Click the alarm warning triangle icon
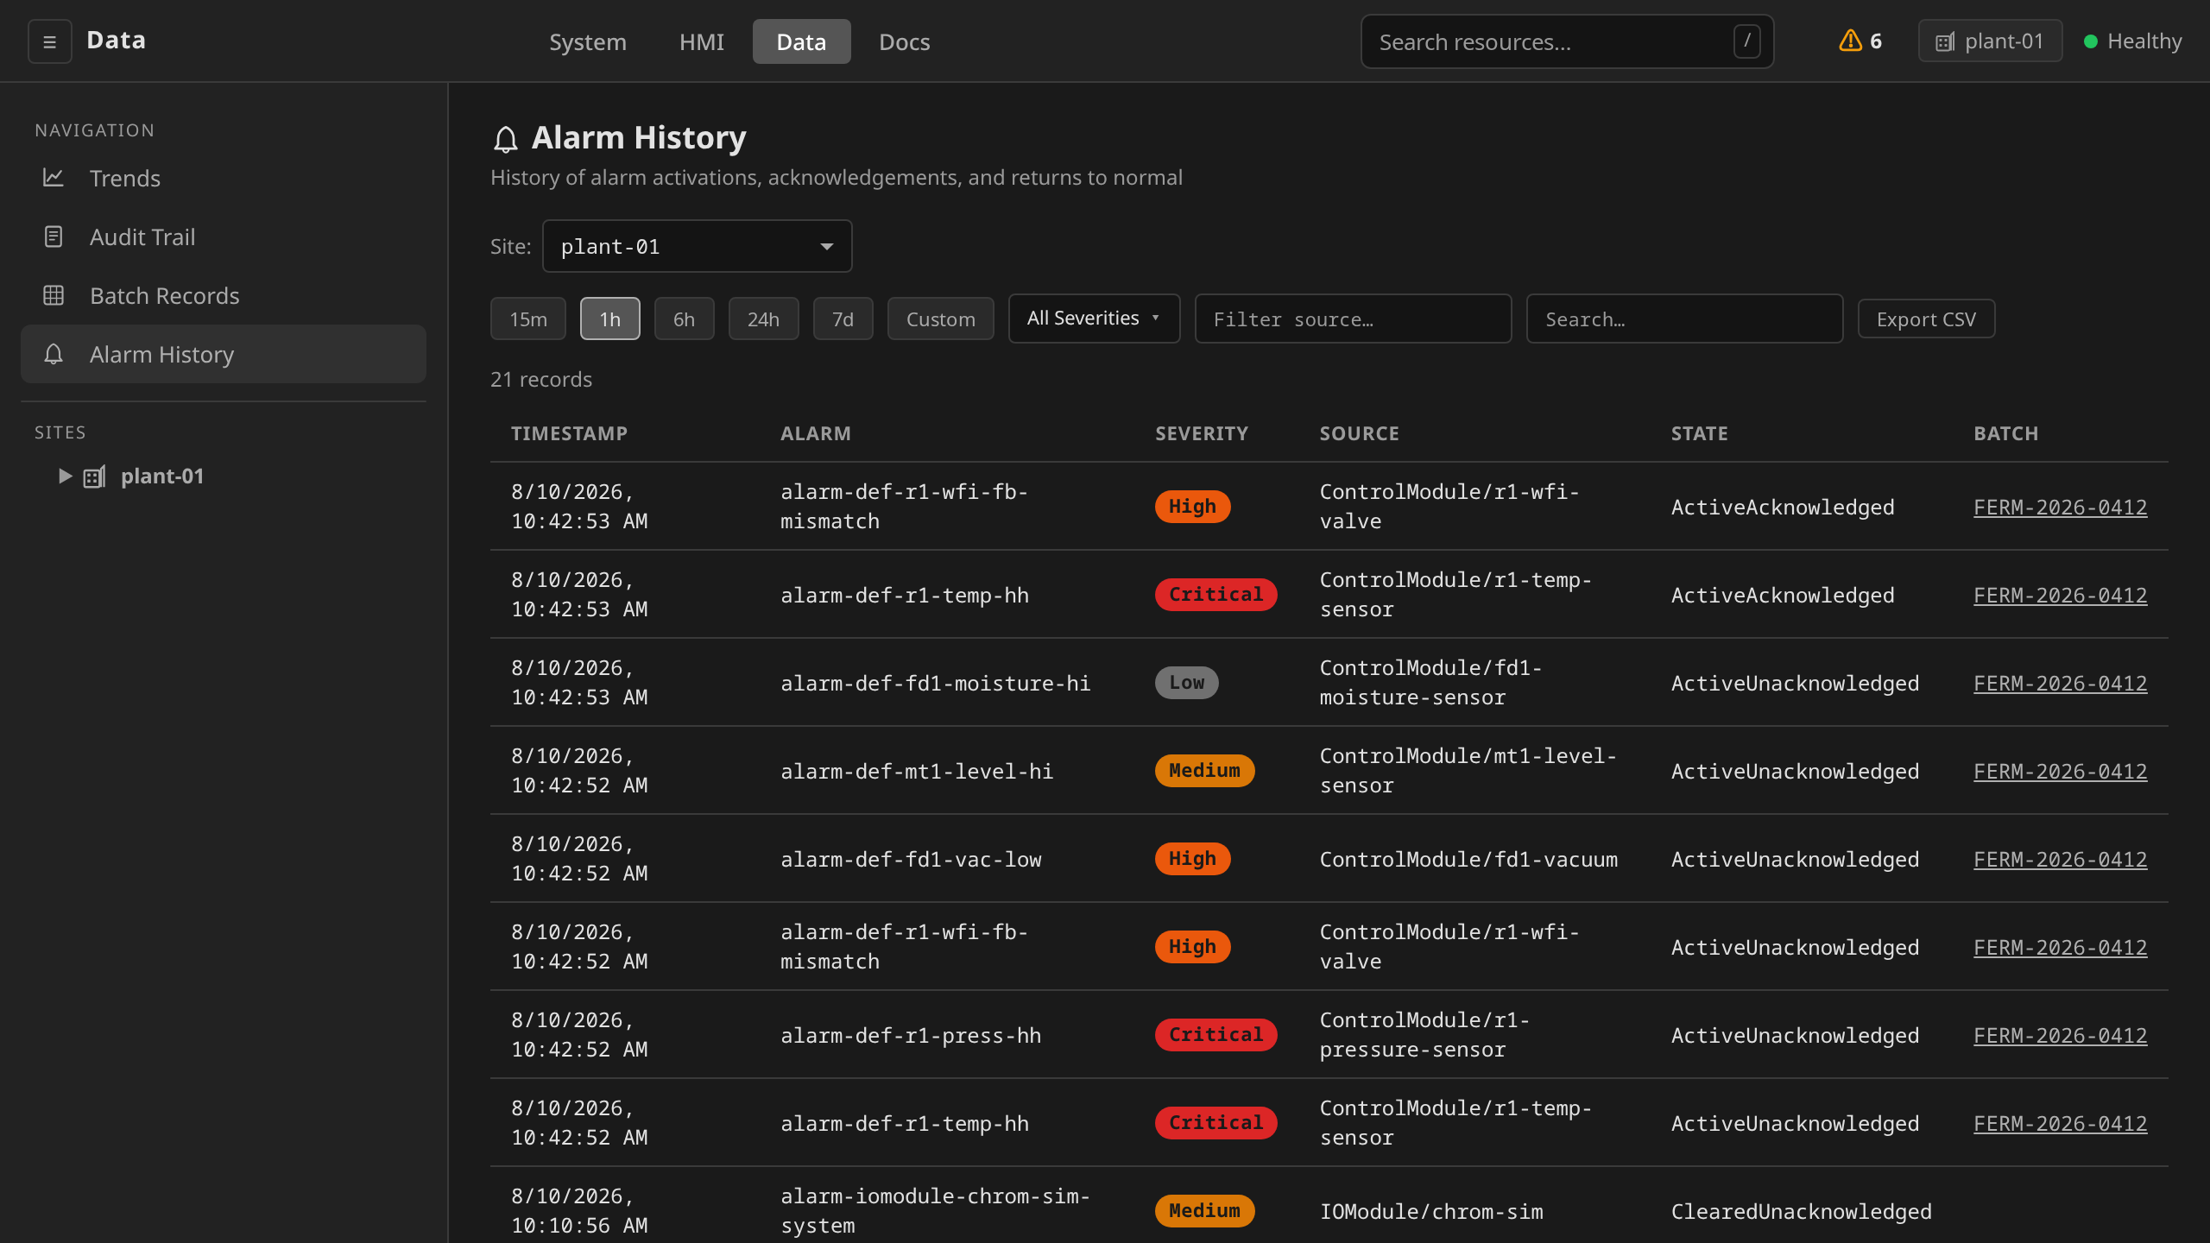The image size is (2210, 1243). (1850, 41)
